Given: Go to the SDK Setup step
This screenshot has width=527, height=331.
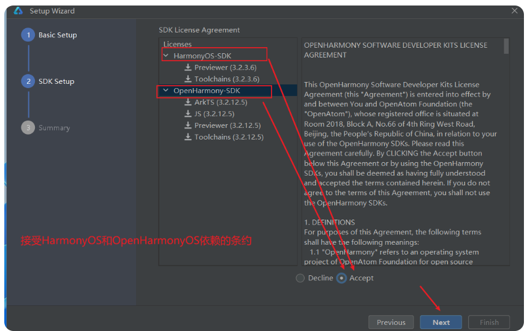Looking at the screenshot, I should point(56,81).
